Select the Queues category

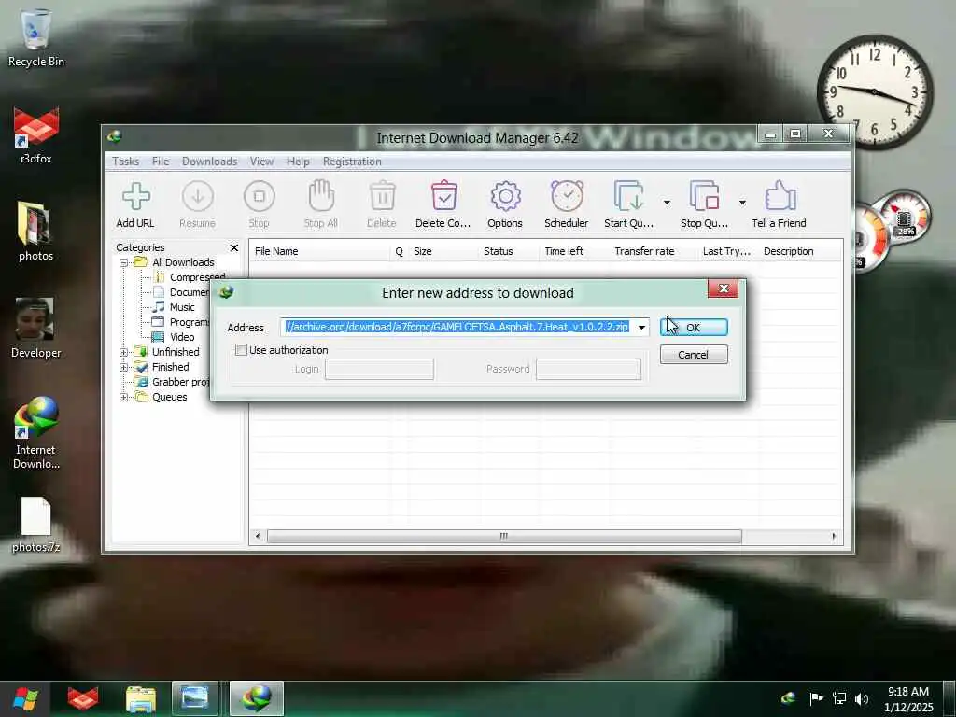170,397
